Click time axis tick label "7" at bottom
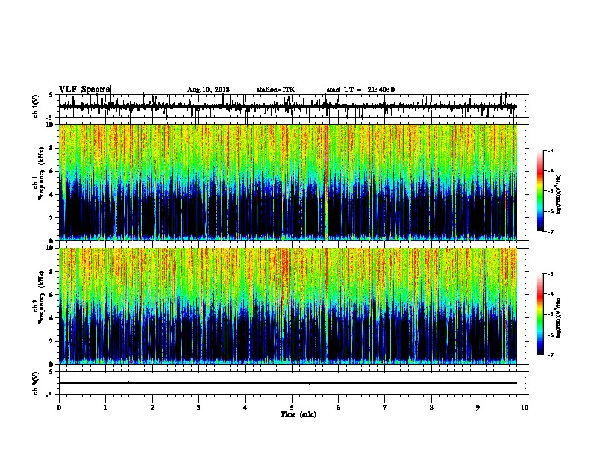 pos(385,408)
